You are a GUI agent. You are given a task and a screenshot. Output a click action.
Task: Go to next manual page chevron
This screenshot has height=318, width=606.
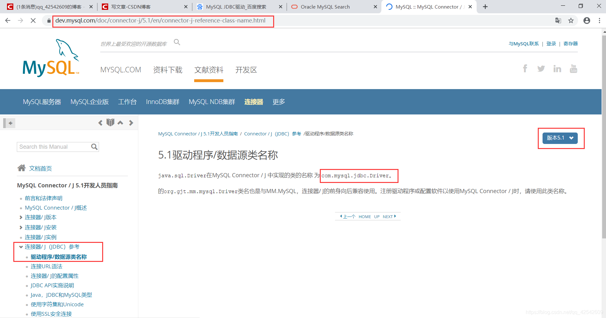[x=131, y=123]
